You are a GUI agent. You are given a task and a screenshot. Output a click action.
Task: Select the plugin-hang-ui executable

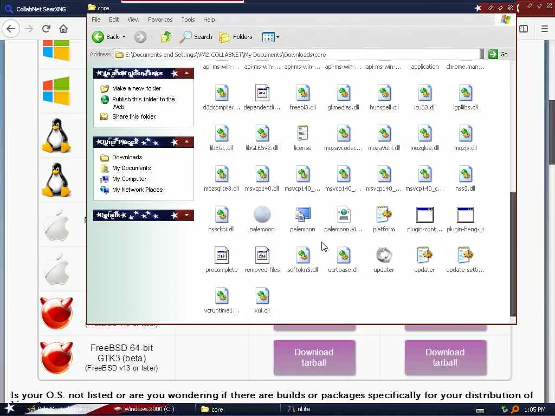click(466, 214)
